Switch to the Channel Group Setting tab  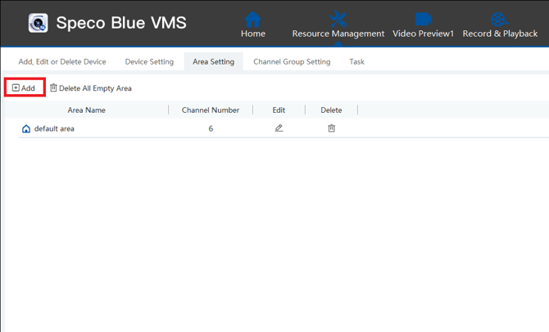point(292,62)
